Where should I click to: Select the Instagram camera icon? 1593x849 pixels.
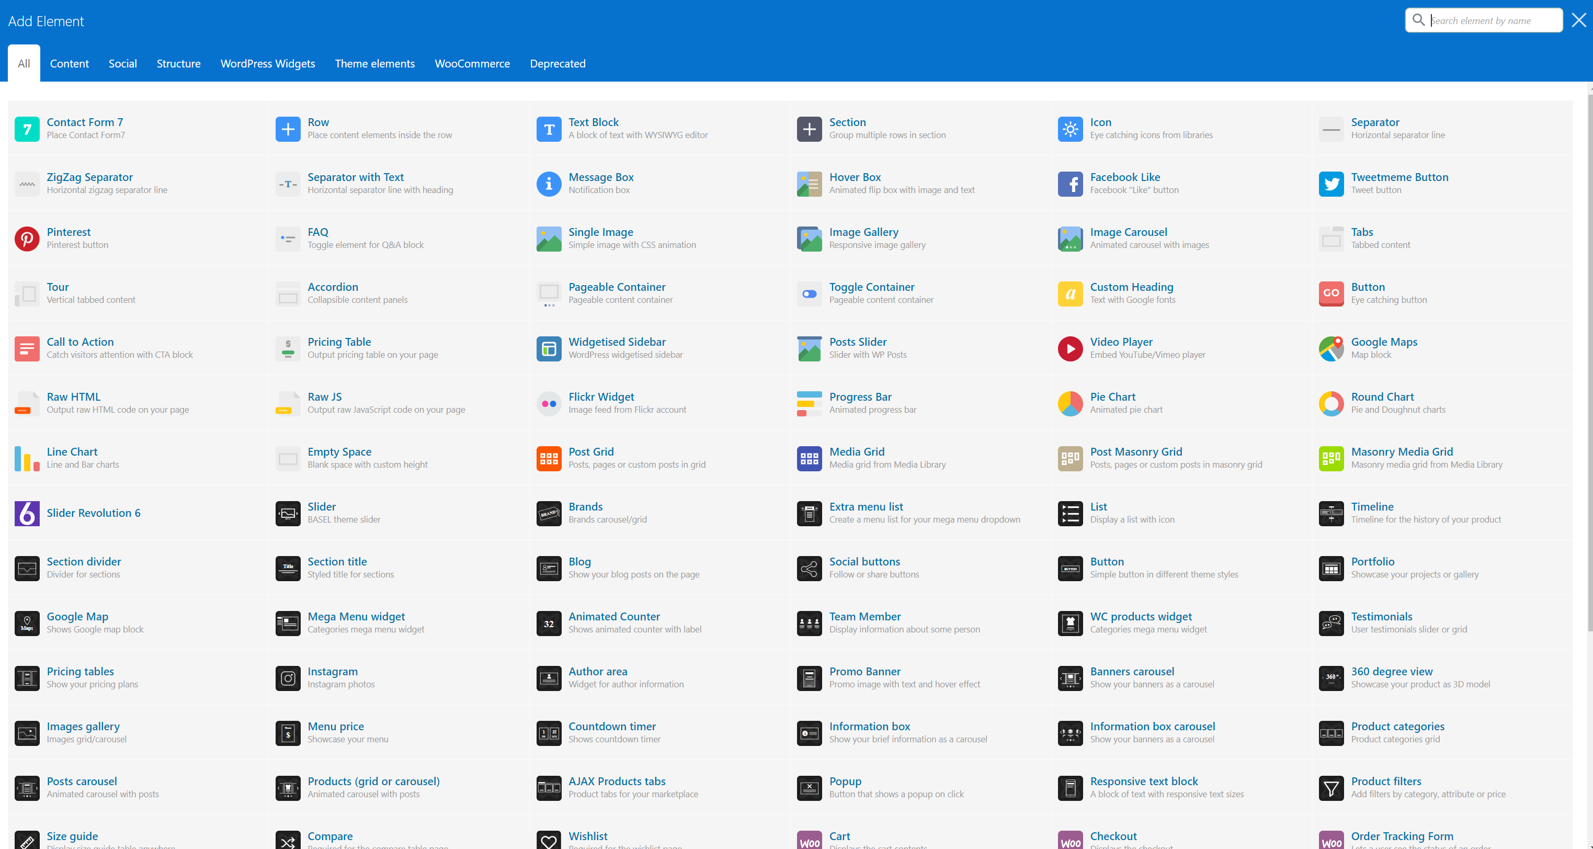tap(288, 678)
